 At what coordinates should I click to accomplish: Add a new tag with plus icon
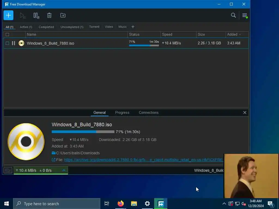pyautogui.click(x=133, y=27)
